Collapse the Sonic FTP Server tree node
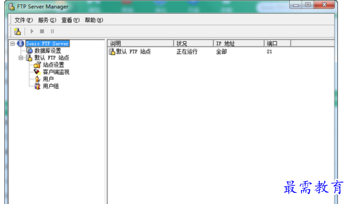 13,44
